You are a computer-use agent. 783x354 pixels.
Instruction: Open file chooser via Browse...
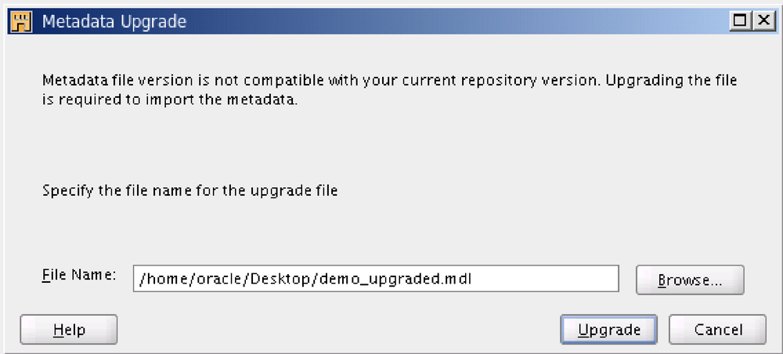[690, 280]
